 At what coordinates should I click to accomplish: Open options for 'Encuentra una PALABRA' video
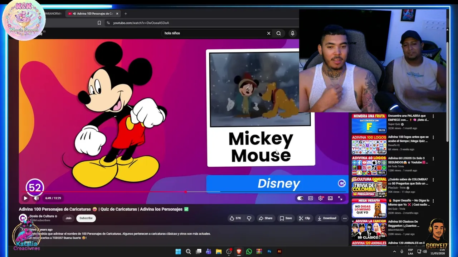433,116
